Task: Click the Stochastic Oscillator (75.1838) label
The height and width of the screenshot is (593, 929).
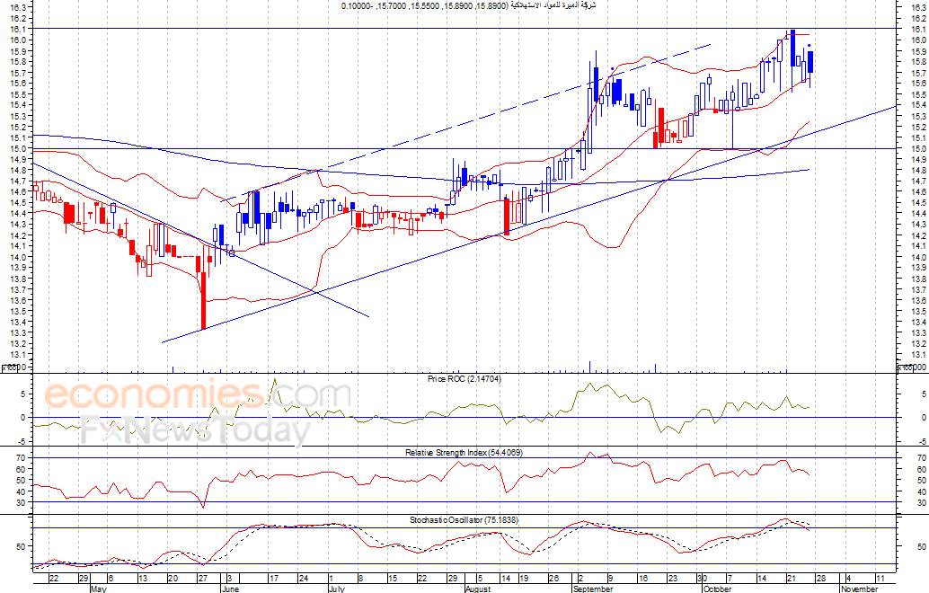Action: click(x=464, y=519)
